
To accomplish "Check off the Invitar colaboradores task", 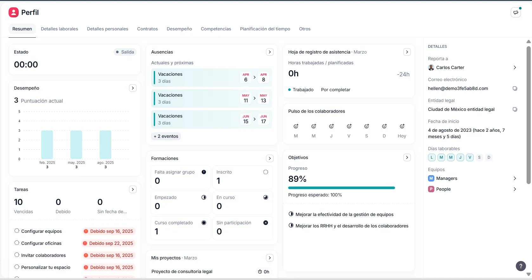I will [x=17, y=255].
